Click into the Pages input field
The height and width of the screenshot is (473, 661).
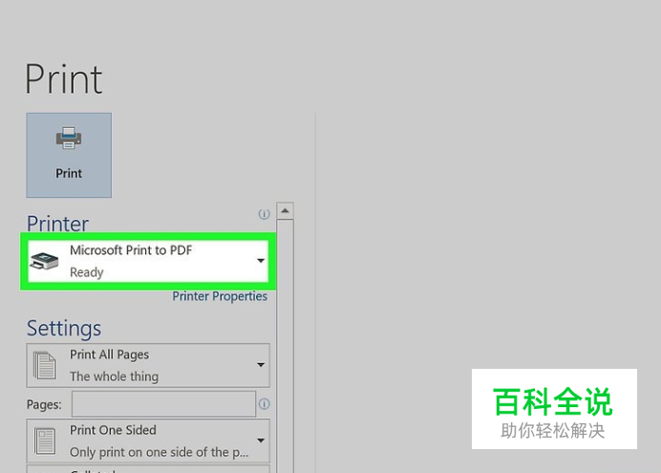(x=163, y=404)
